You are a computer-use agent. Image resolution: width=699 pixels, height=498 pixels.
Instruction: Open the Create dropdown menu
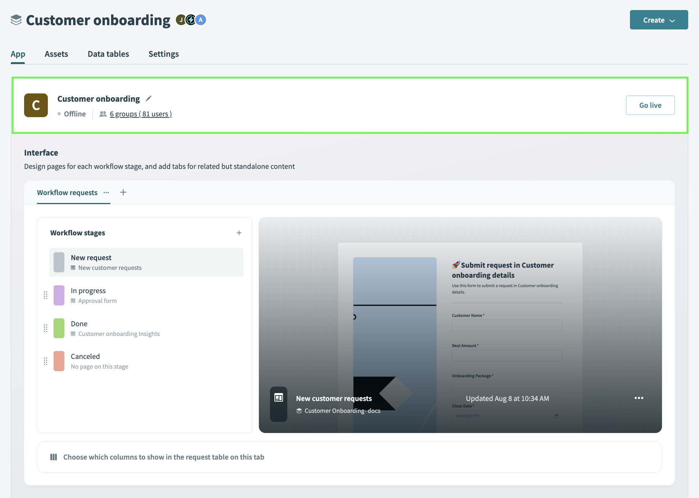(659, 19)
